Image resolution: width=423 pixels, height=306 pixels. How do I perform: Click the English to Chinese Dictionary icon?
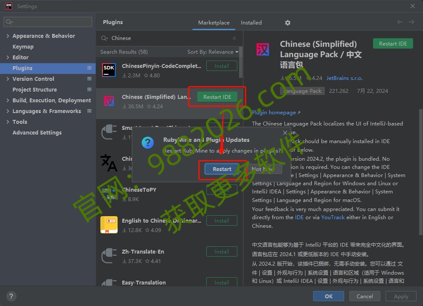[109, 225]
